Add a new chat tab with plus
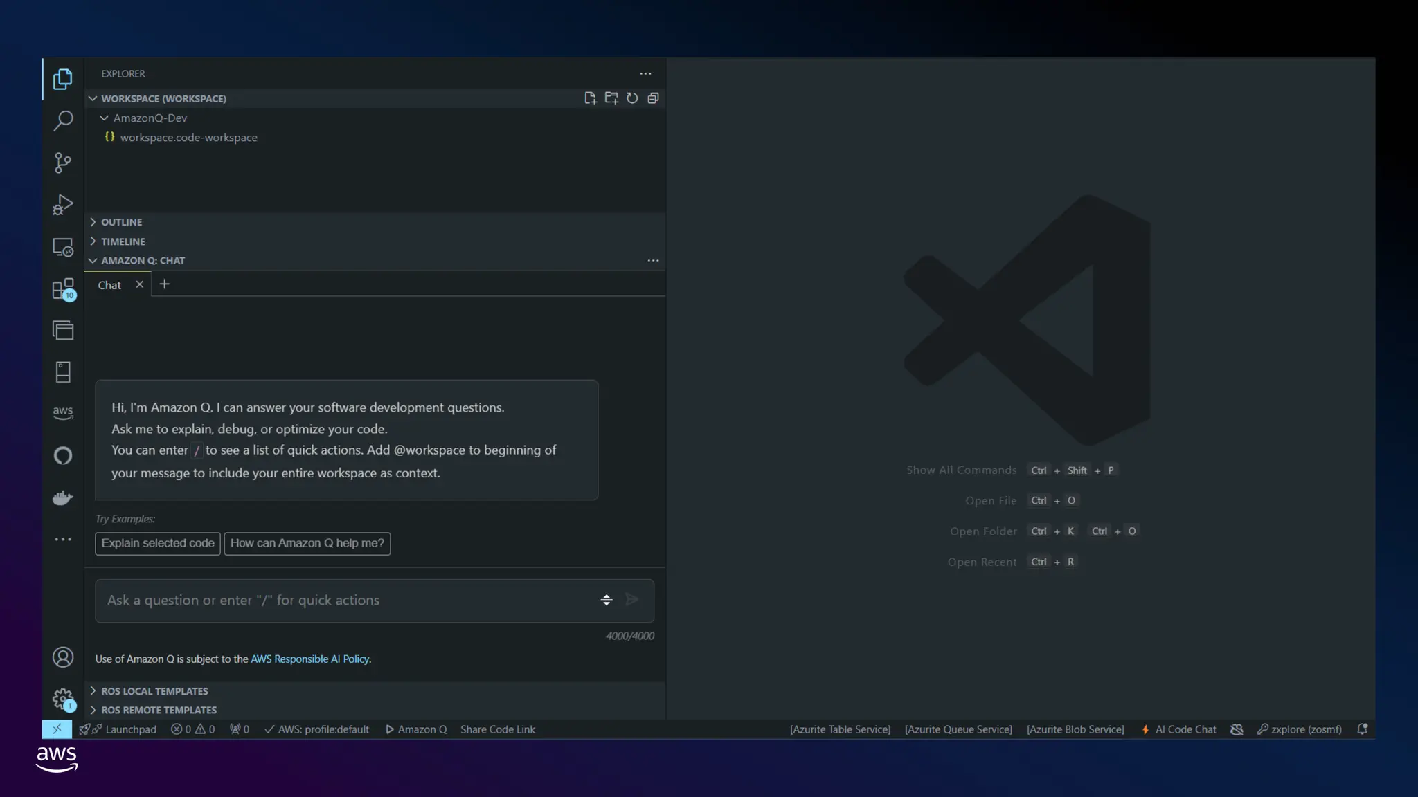The height and width of the screenshot is (797, 1418). pos(164,284)
